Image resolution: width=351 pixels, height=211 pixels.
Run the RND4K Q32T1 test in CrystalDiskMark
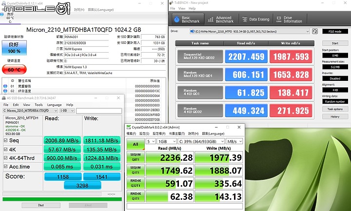[136, 183]
